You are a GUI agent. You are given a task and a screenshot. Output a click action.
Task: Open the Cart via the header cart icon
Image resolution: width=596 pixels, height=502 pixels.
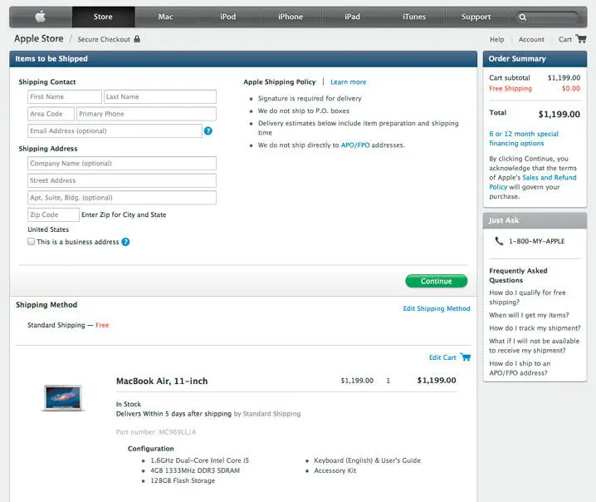click(581, 39)
